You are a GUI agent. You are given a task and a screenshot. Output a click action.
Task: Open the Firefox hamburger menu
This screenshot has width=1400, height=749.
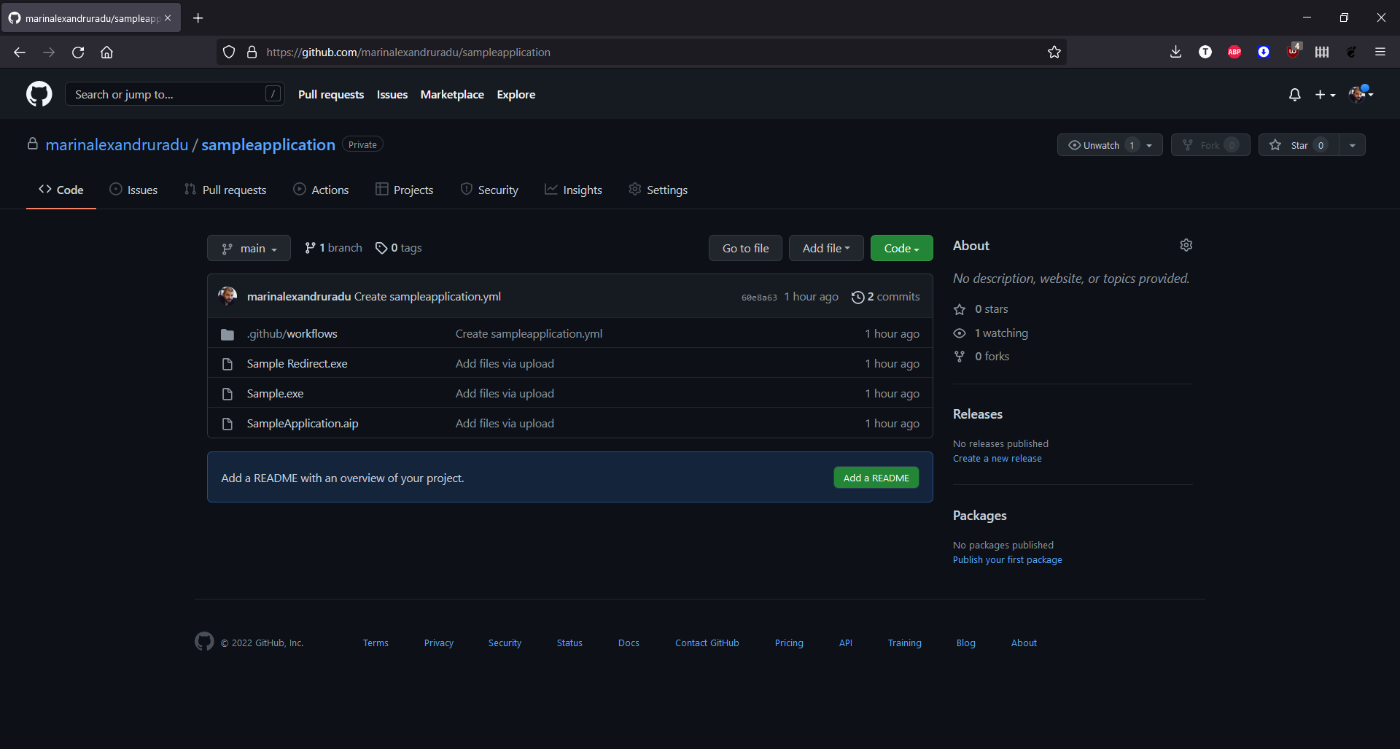click(1380, 52)
